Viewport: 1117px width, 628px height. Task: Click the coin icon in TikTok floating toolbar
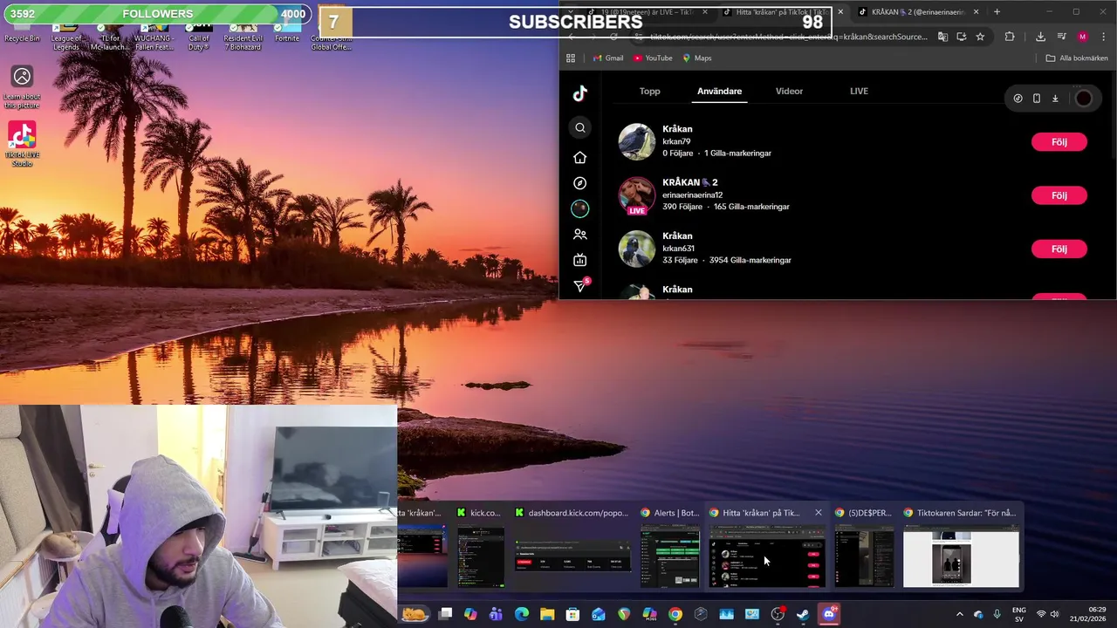point(1018,99)
